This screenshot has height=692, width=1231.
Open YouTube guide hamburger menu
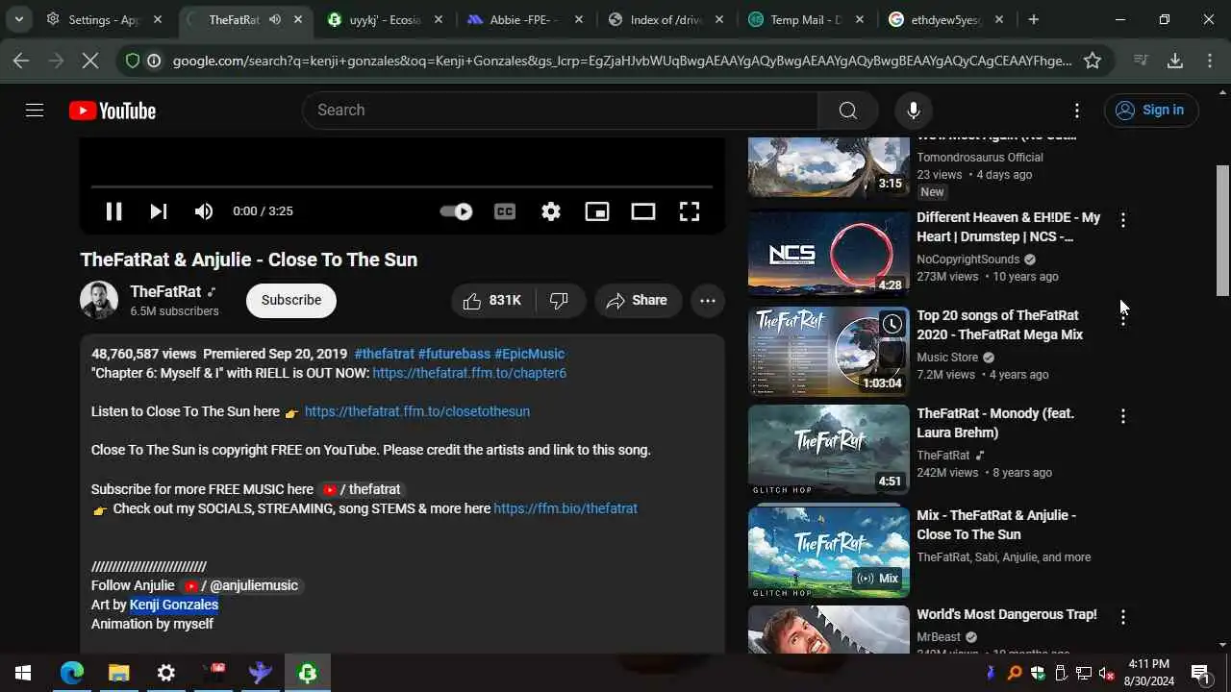click(35, 111)
